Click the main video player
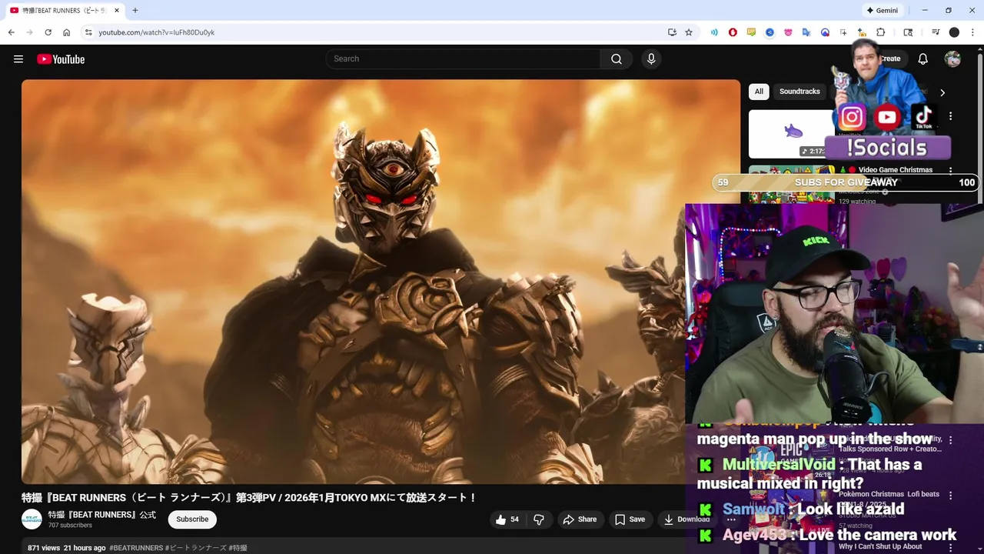 tap(381, 282)
